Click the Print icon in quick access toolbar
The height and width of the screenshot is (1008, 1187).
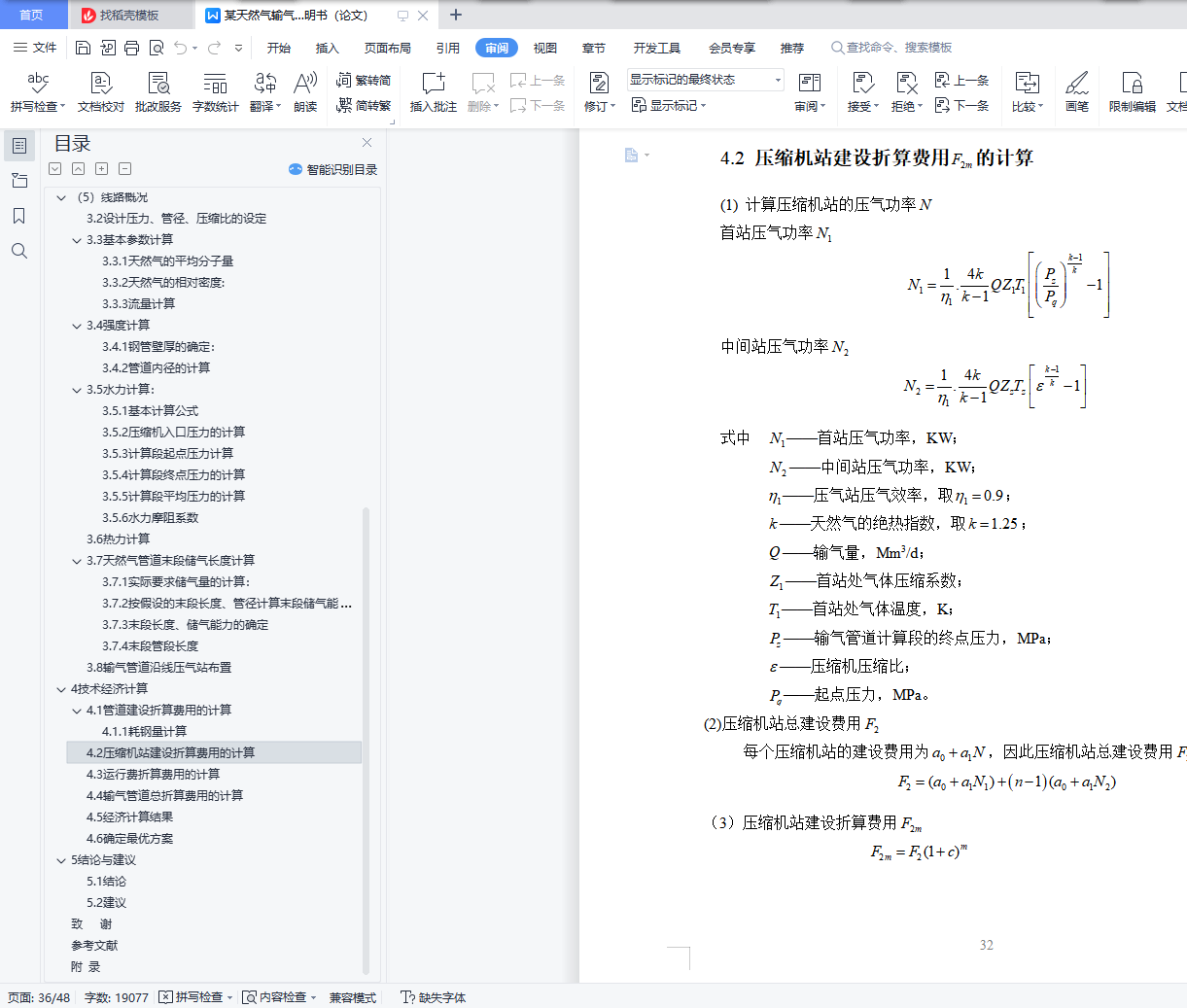[x=131, y=48]
